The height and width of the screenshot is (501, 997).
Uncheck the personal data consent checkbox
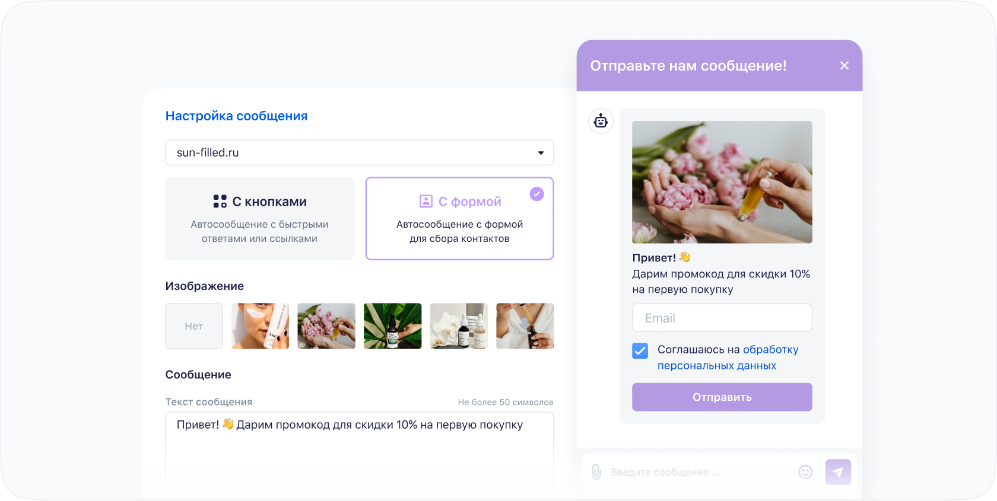click(x=640, y=351)
